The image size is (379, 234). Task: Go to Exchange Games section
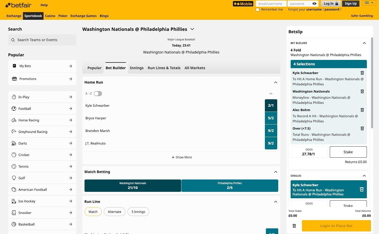[x=83, y=16]
